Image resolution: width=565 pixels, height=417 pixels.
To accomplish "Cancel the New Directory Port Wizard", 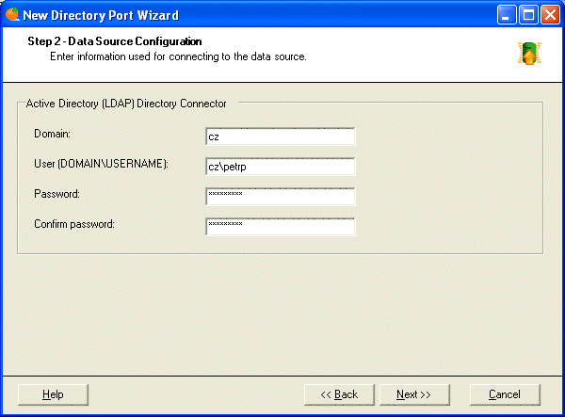I will pos(505,394).
